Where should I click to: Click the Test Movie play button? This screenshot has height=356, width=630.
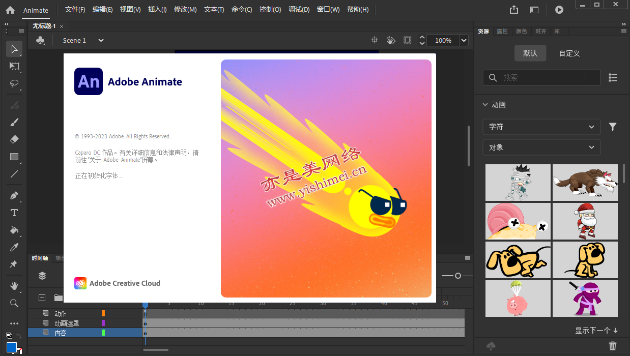[559, 10]
